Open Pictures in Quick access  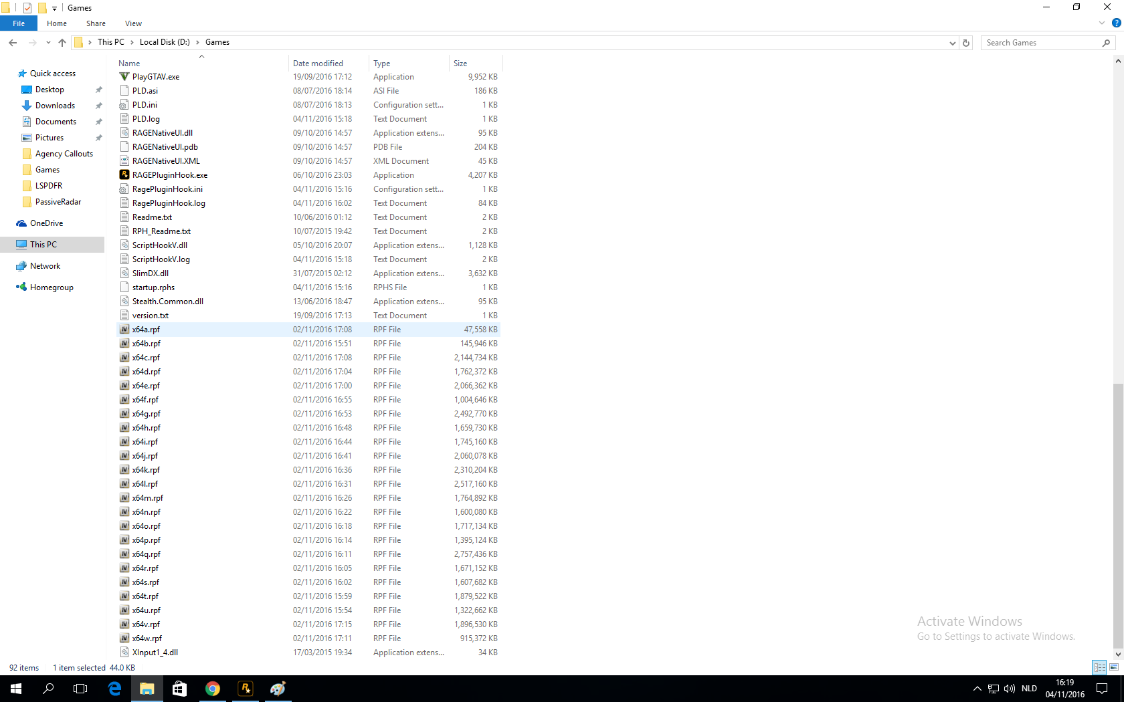coord(50,138)
